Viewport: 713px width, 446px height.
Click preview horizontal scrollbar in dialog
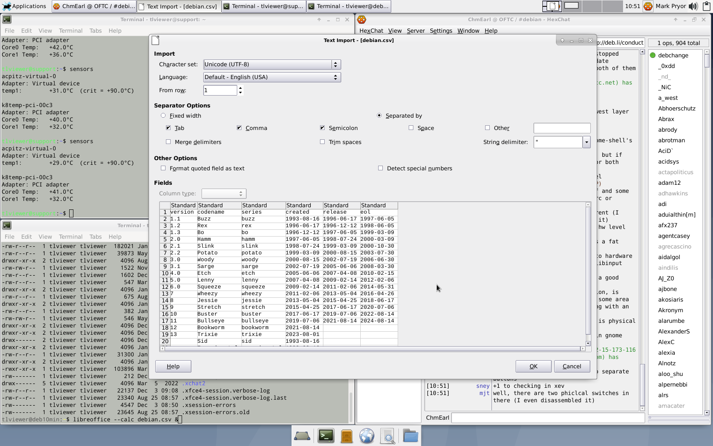(x=373, y=349)
